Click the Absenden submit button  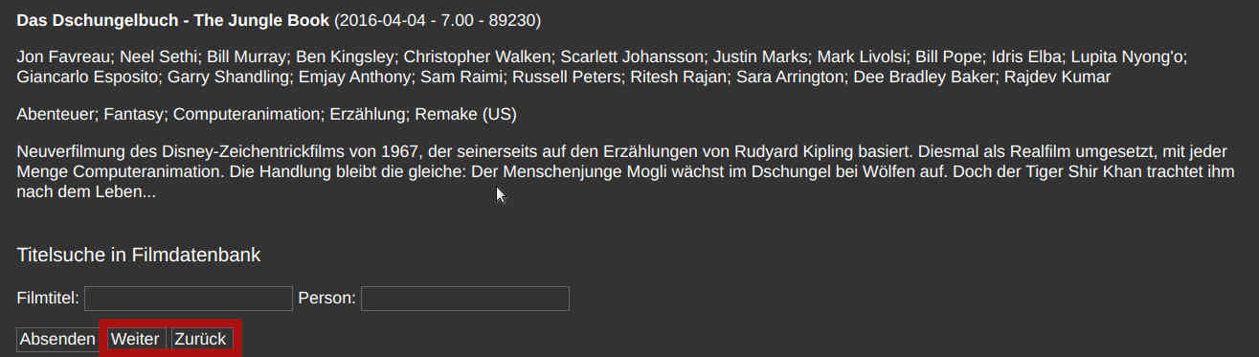(57, 340)
